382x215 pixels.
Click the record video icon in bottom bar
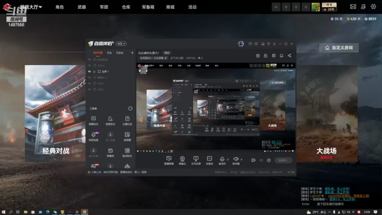coord(254,160)
